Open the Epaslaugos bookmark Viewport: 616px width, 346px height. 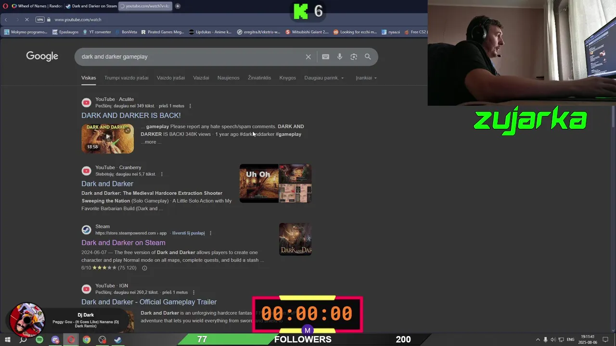[65, 32]
